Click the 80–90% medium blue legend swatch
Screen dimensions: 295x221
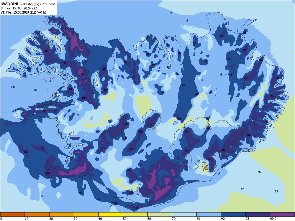pyautogui.click(x=209, y=215)
